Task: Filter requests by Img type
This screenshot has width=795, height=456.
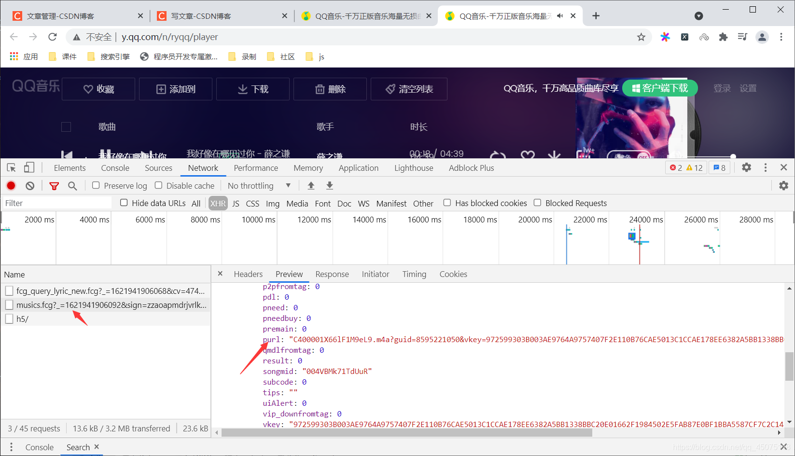Action: (273, 204)
